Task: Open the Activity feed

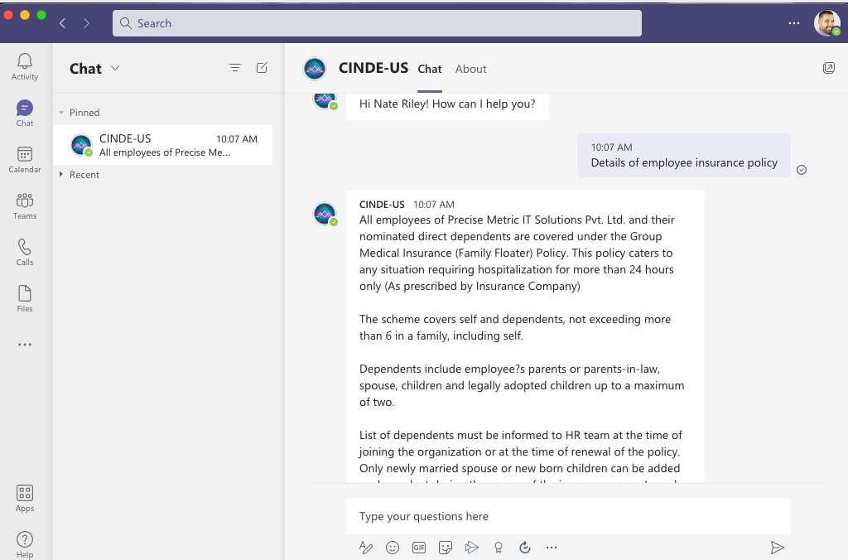Action: point(25,66)
